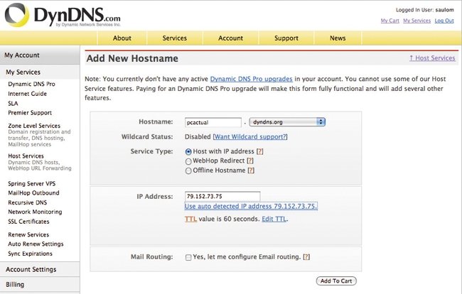The image size is (462, 294).
Task: Return to Host Services via header link
Action: tap(432, 58)
